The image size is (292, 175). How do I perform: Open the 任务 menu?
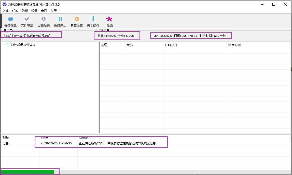pyautogui.click(x=15, y=11)
